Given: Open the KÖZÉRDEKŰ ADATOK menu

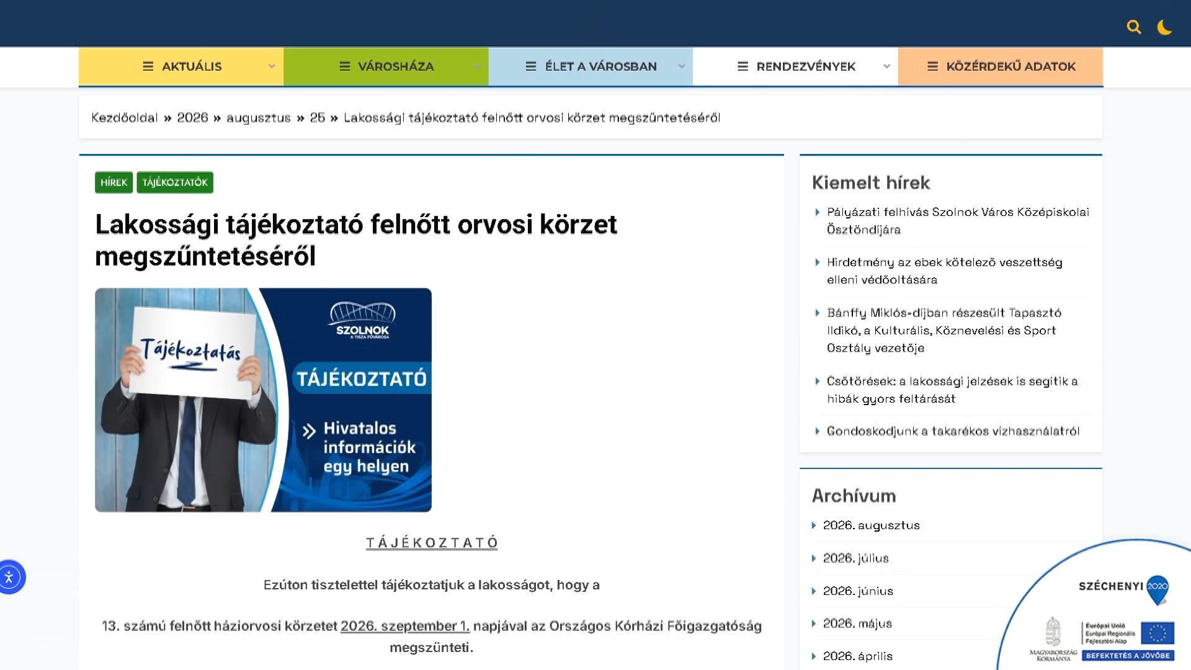Looking at the screenshot, I should (x=1000, y=66).
